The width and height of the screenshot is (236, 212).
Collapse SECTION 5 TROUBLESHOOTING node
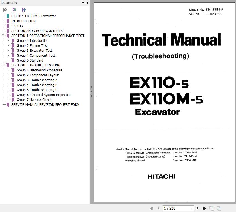pos(3,65)
